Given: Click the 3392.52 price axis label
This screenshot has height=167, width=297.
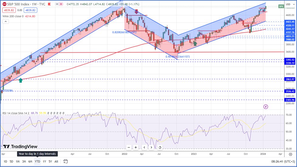Looking at the screenshot, I should pos(290,60).
